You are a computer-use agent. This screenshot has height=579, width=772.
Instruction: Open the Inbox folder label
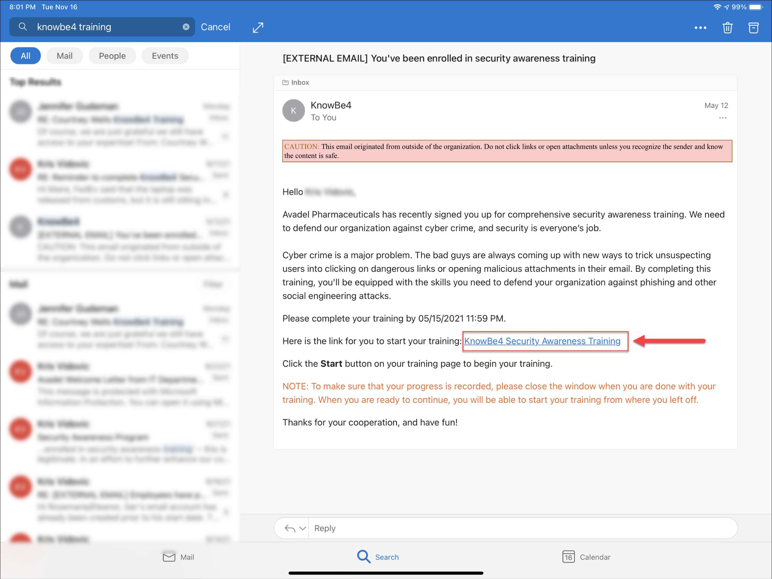296,82
